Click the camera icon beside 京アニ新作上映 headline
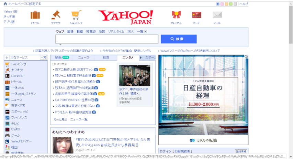This screenshot has width=293, height=159. [96, 70]
